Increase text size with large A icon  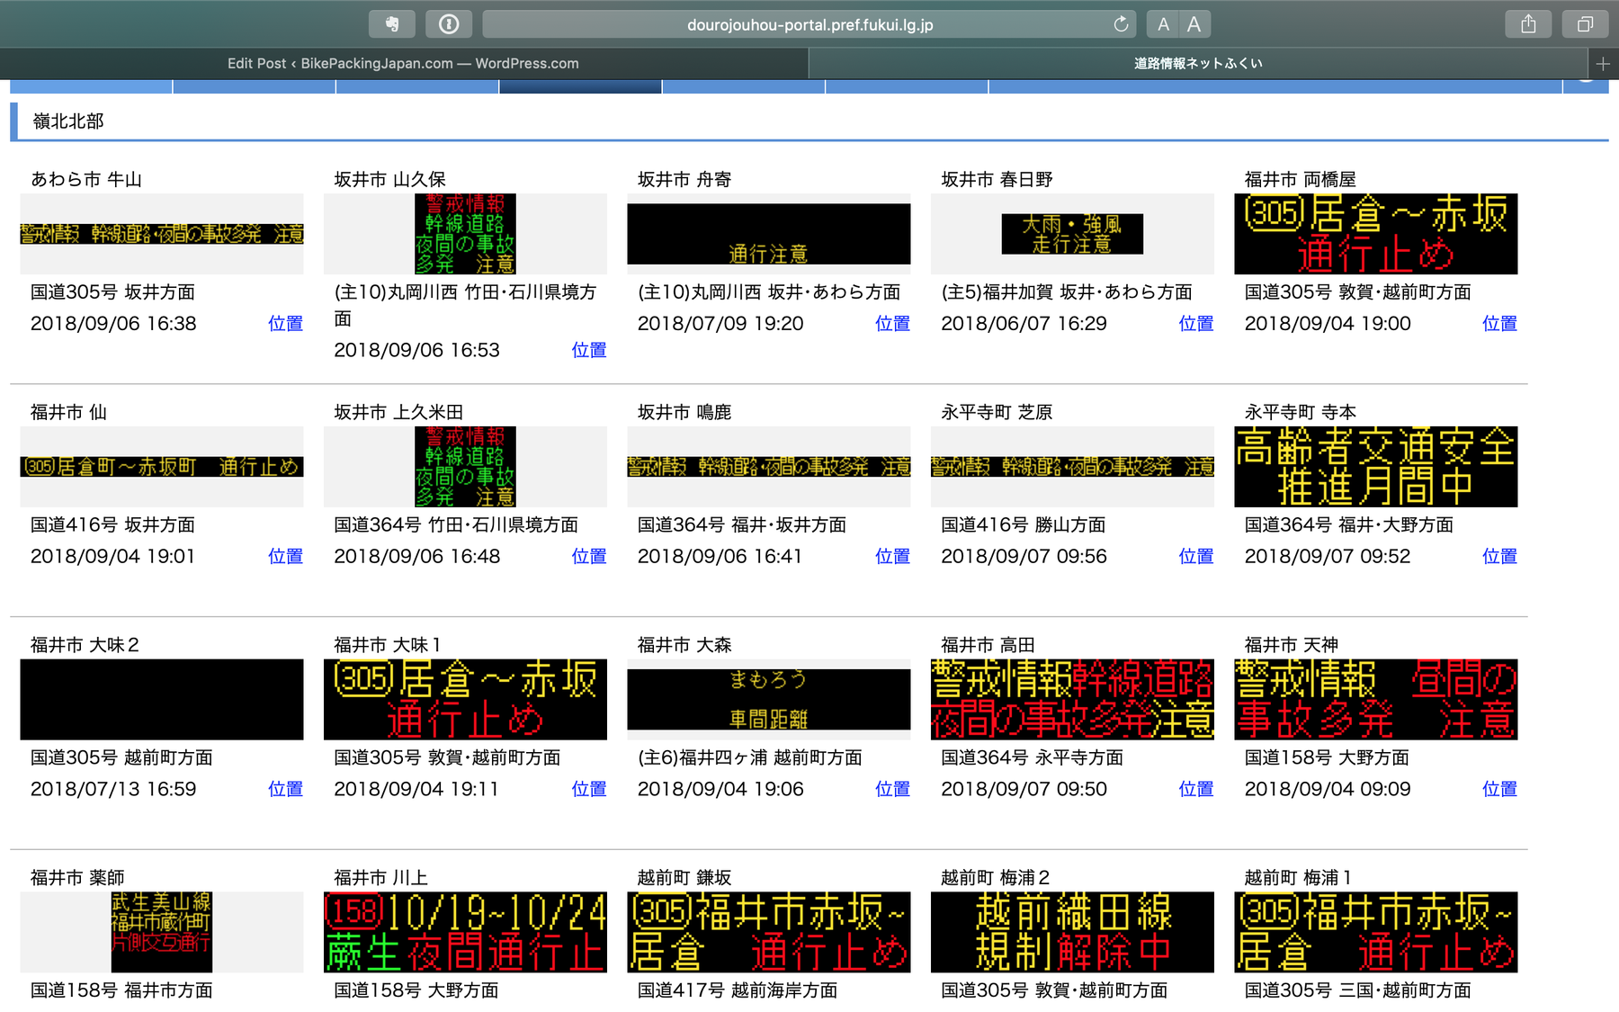[x=1194, y=24]
